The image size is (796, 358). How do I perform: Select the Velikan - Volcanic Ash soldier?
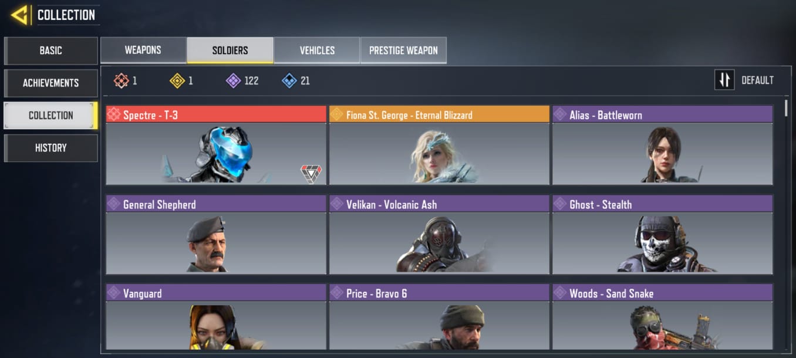point(439,235)
